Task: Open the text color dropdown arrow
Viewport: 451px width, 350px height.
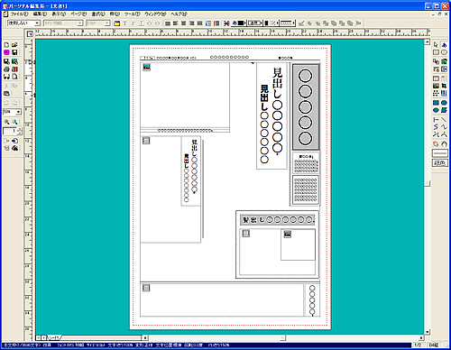Action: [x=245, y=23]
